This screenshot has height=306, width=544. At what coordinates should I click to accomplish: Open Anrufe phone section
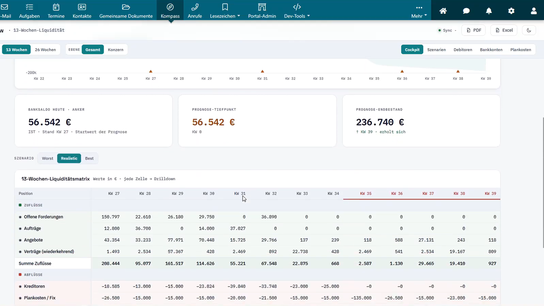195,11
